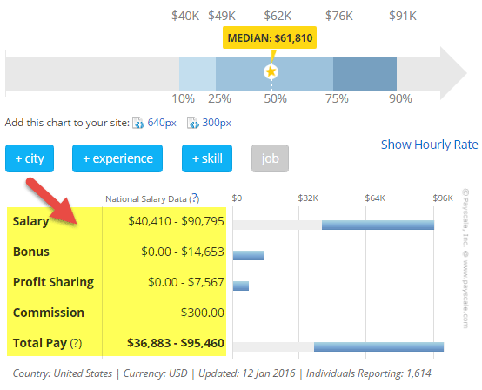The image size is (482, 390).
Task: Click the MEDIAN: $61,810 label
Action: point(270,37)
